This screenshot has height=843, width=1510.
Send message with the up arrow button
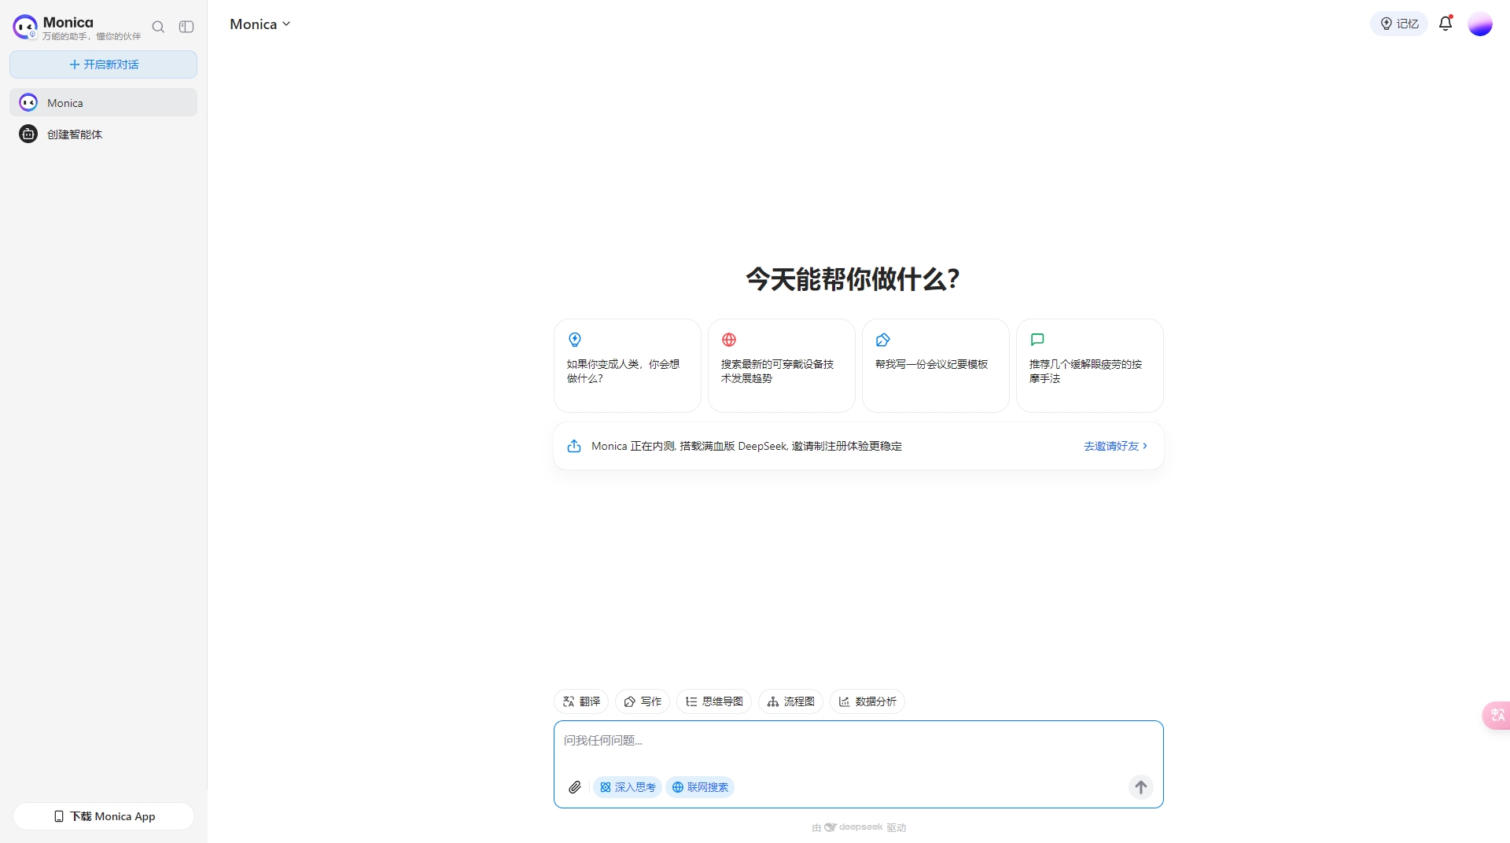point(1141,787)
